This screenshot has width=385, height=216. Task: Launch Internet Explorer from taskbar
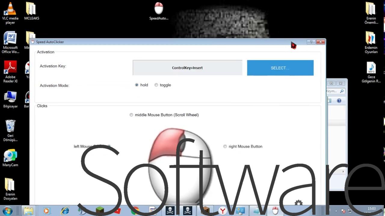(x=65, y=211)
